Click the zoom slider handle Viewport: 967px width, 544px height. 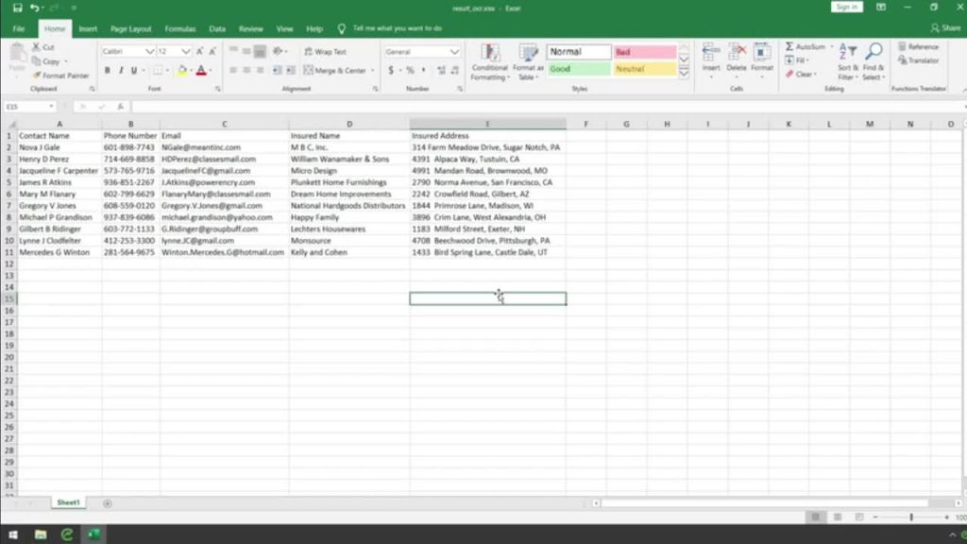pos(911,517)
